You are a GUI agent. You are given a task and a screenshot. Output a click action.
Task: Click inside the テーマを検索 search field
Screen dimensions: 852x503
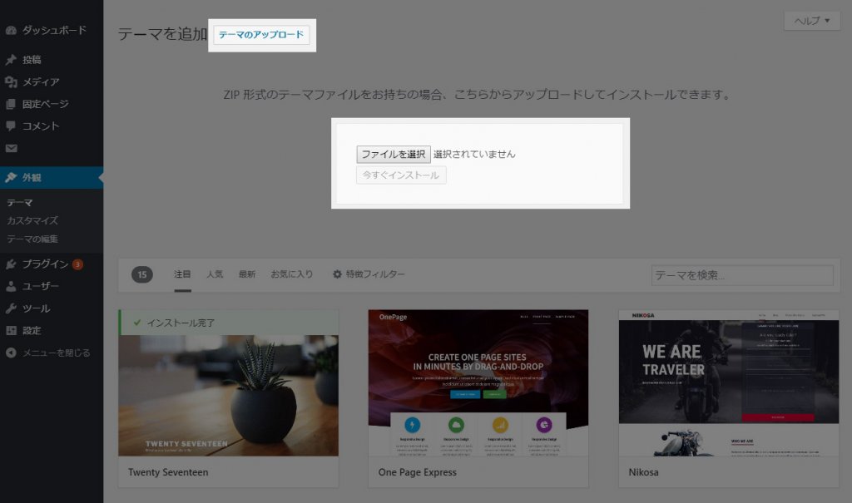tap(741, 274)
